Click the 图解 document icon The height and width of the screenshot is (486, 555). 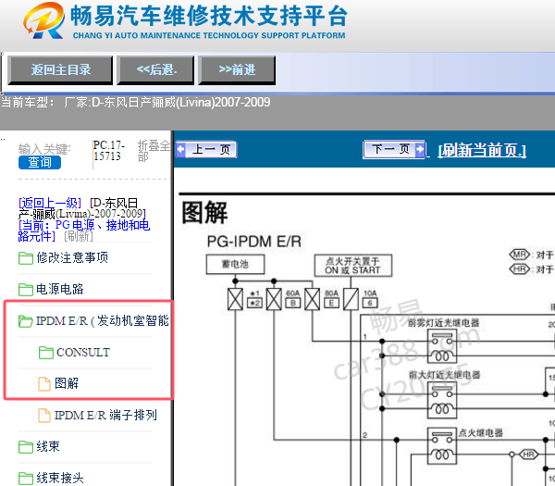44,383
